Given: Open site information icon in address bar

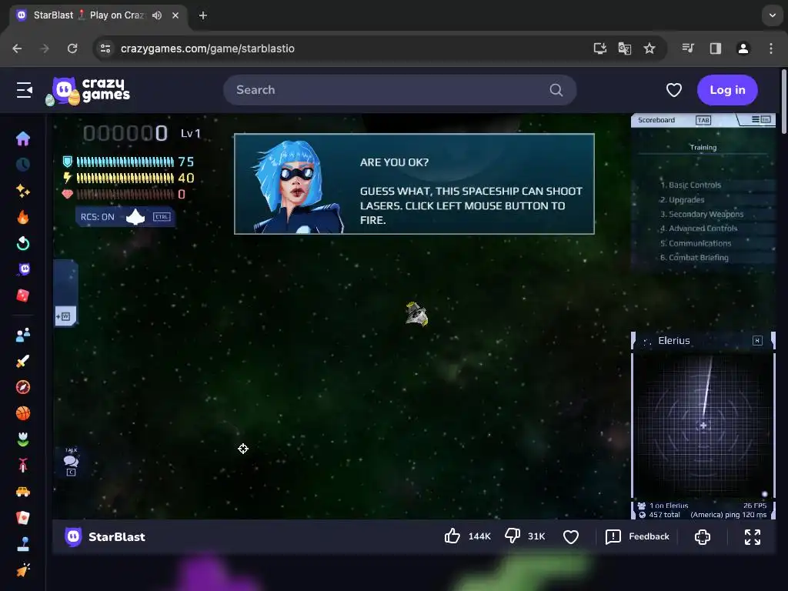Looking at the screenshot, I should 105,48.
